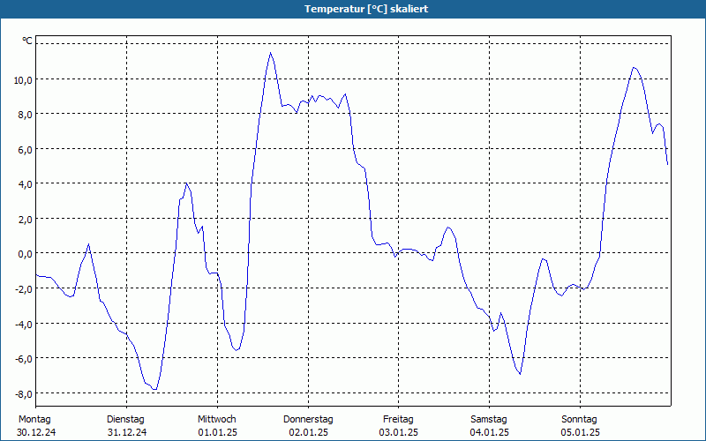The image size is (706, 441).
Task: Click the -2,0 y-axis value
Action: (24, 289)
